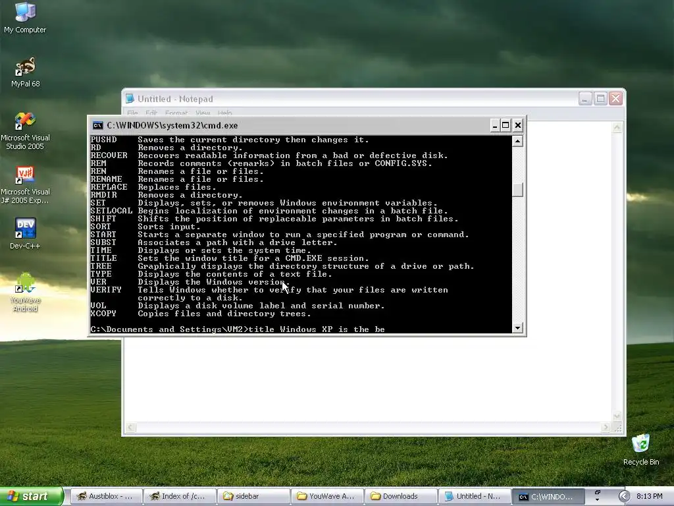Screen dimensions: 674x506
Task: Click Notepad horizontal scrollbar left arrow
Action: tap(130, 427)
